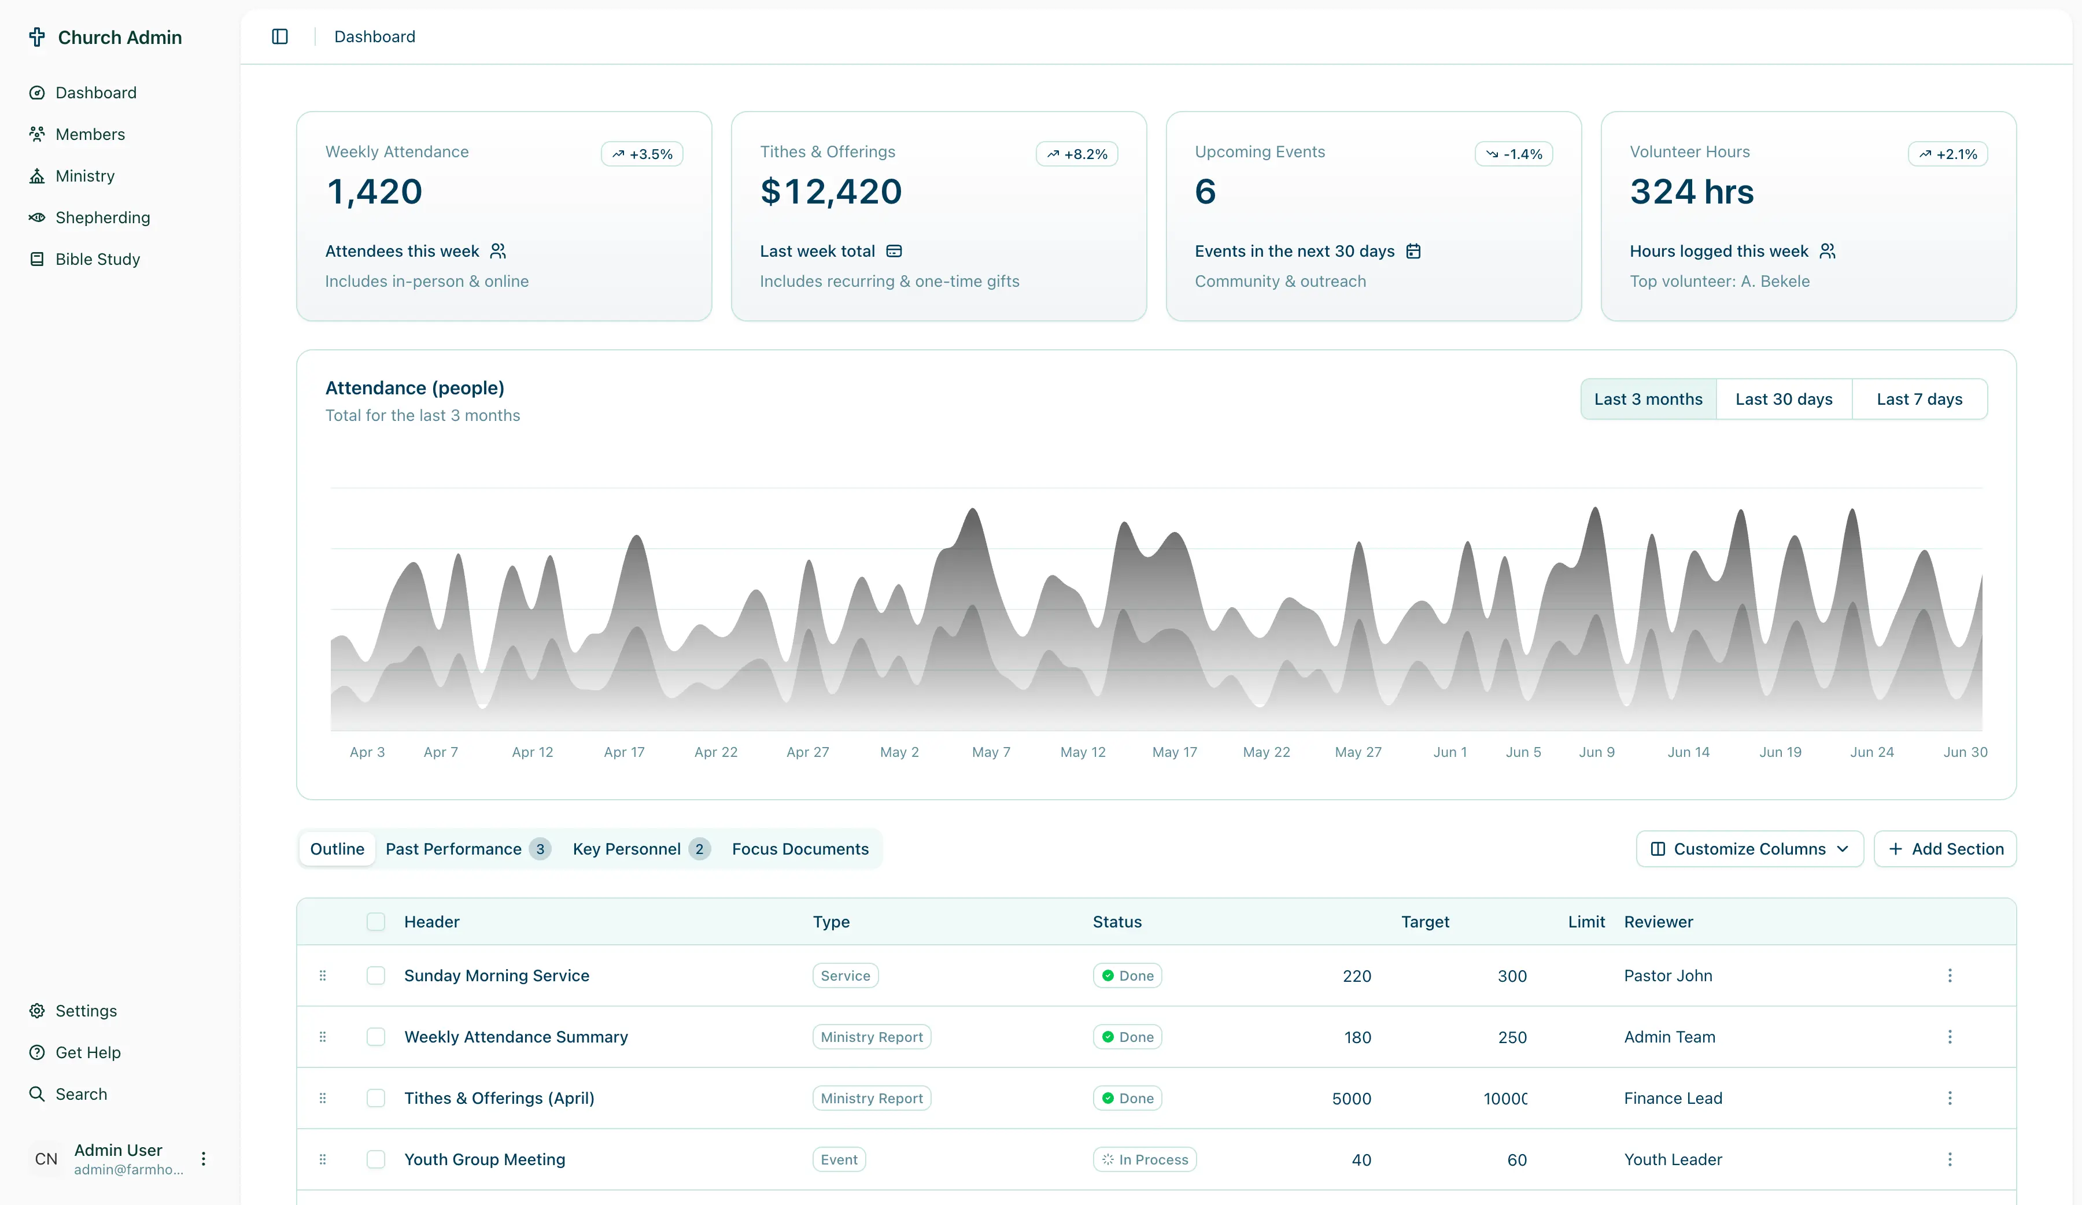Click the Get Help icon
Viewport: 2082px width, 1205px height.
tap(38, 1052)
